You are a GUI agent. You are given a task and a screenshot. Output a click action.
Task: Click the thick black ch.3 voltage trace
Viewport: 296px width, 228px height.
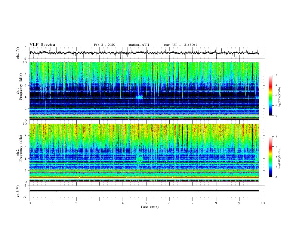coord(144,191)
